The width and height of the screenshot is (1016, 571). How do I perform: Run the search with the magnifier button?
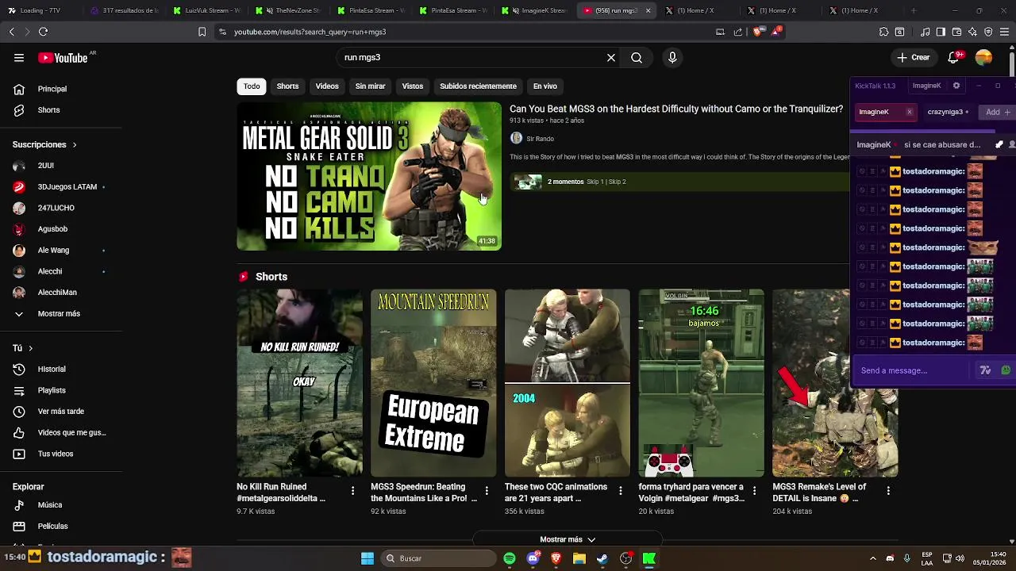(637, 57)
